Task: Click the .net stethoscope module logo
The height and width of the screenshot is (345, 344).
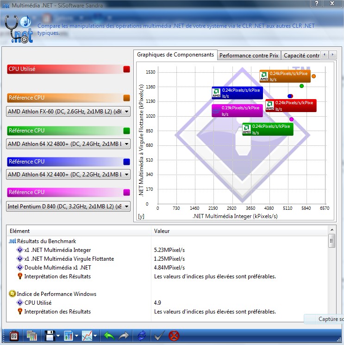Action: [19, 29]
